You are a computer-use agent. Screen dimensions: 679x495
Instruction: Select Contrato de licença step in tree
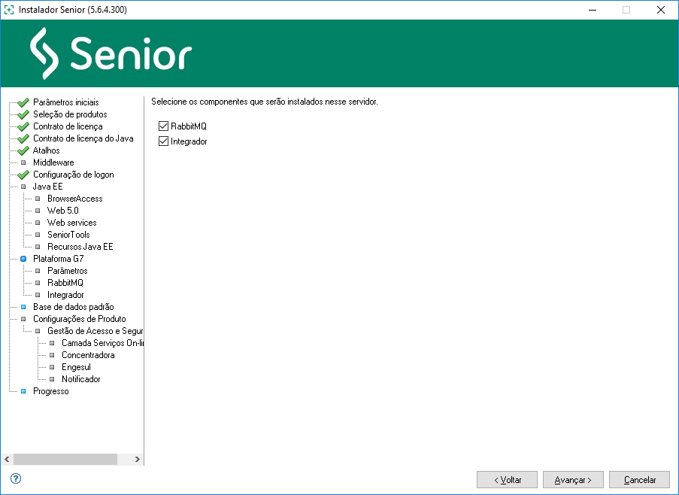click(x=68, y=126)
